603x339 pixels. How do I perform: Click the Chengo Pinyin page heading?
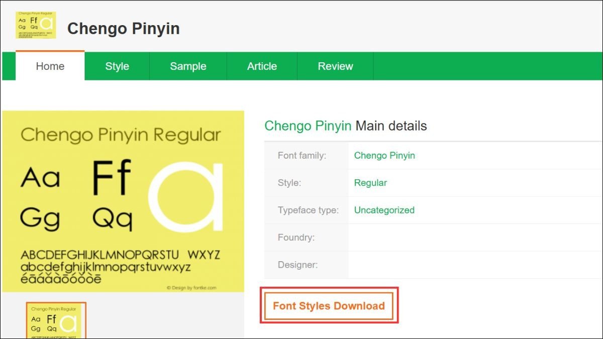point(308,126)
